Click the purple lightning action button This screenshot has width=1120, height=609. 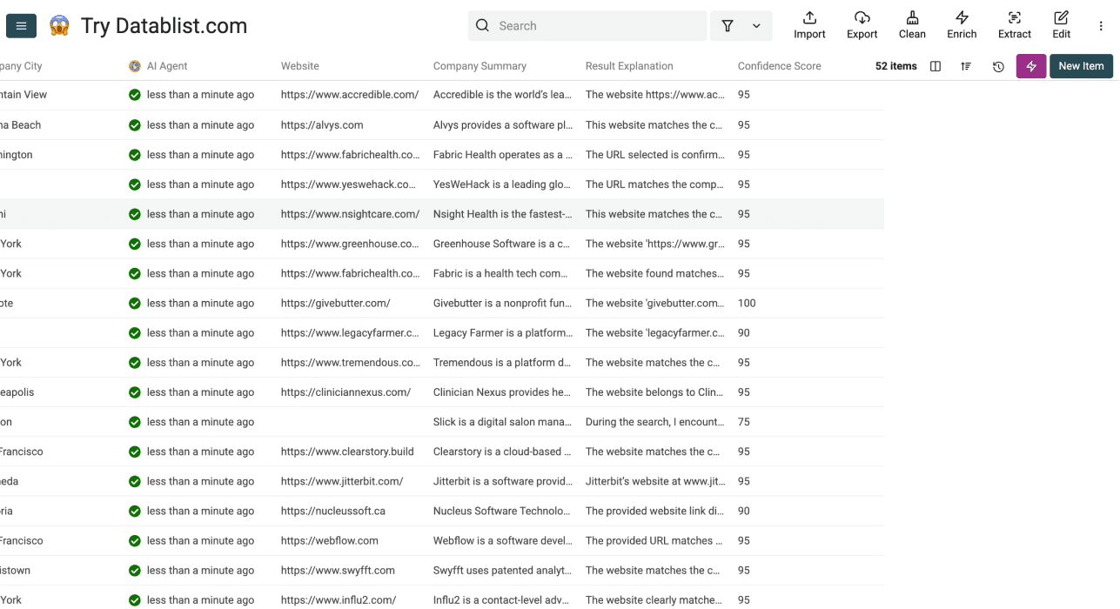(x=1031, y=65)
